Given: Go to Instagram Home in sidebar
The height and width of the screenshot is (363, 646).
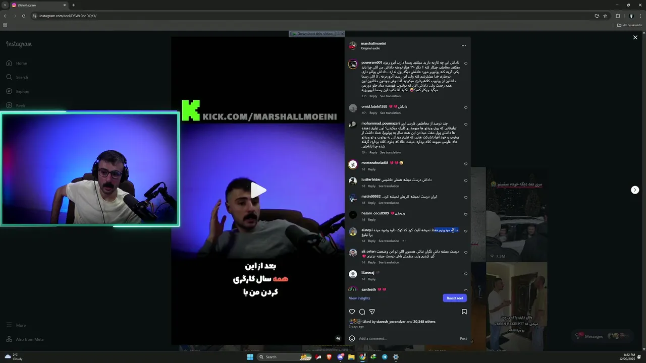Looking at the screenshot, I should 17,63.
